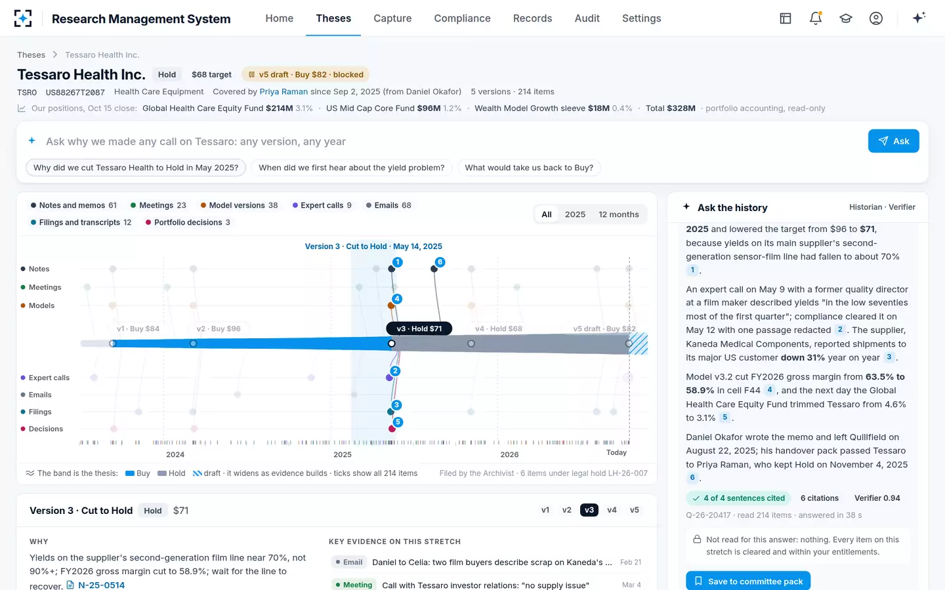Click the graduation cap icon
This screenshot has width=945, height=590.
tap(846, 18)
